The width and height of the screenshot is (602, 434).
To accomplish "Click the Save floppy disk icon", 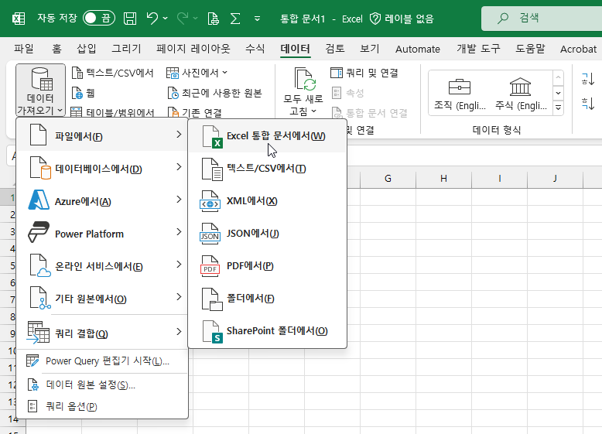I will (x=130, y=18).
